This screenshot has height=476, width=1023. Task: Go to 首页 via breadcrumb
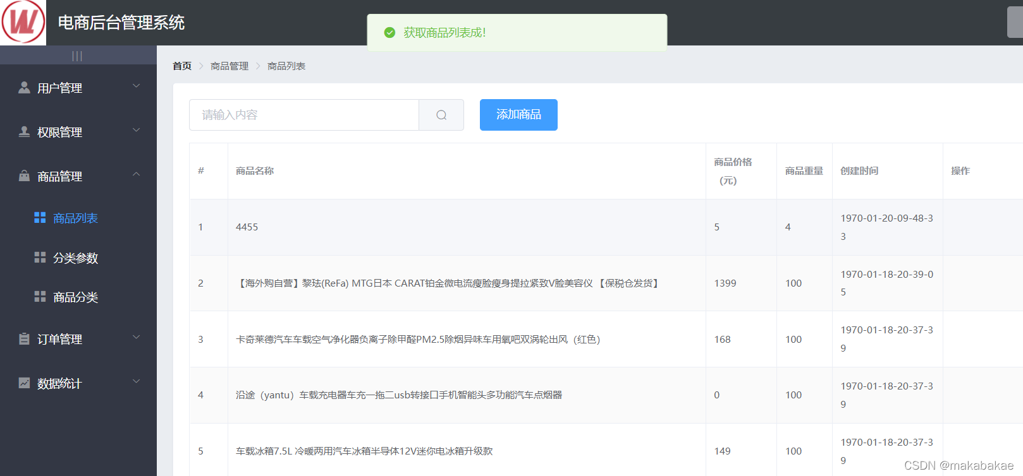pyautogui.click(x=182, y=66)
